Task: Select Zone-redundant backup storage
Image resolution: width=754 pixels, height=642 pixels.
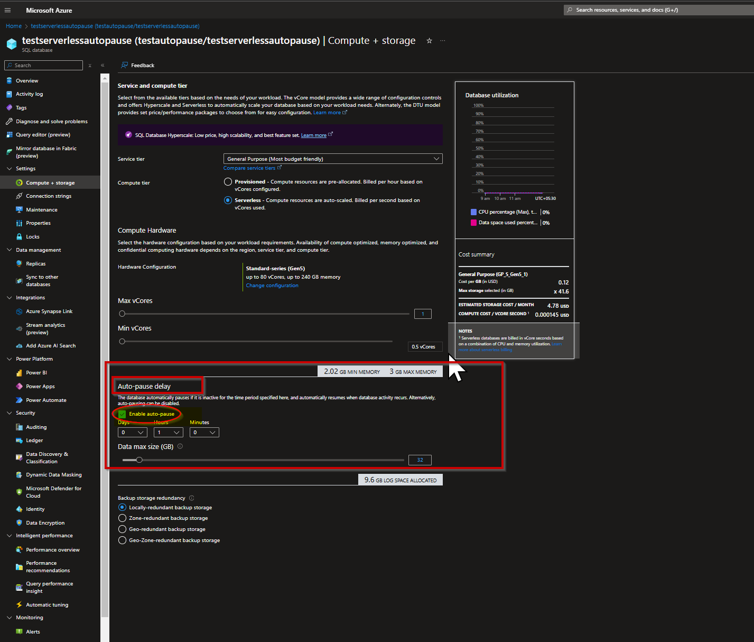Action: click(122, 518)
